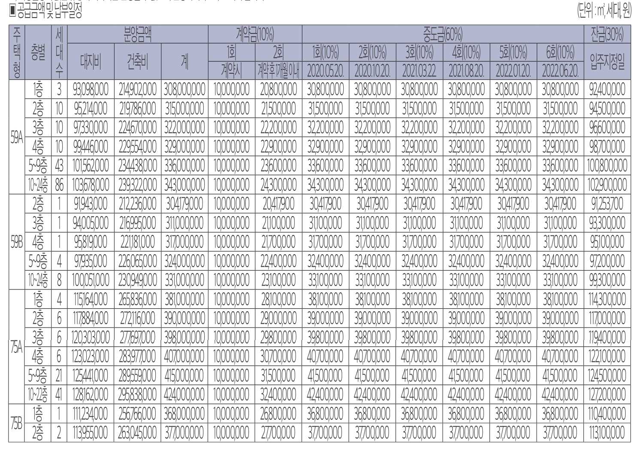Click the '층별' column header
This screenshot has width=641, height=451.
(x=38, y=52)
